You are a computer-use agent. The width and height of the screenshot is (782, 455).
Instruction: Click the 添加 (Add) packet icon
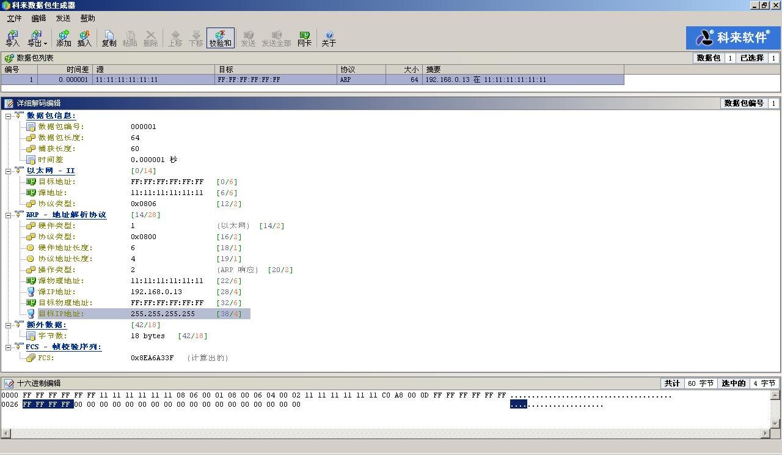(x=64, y=38)
